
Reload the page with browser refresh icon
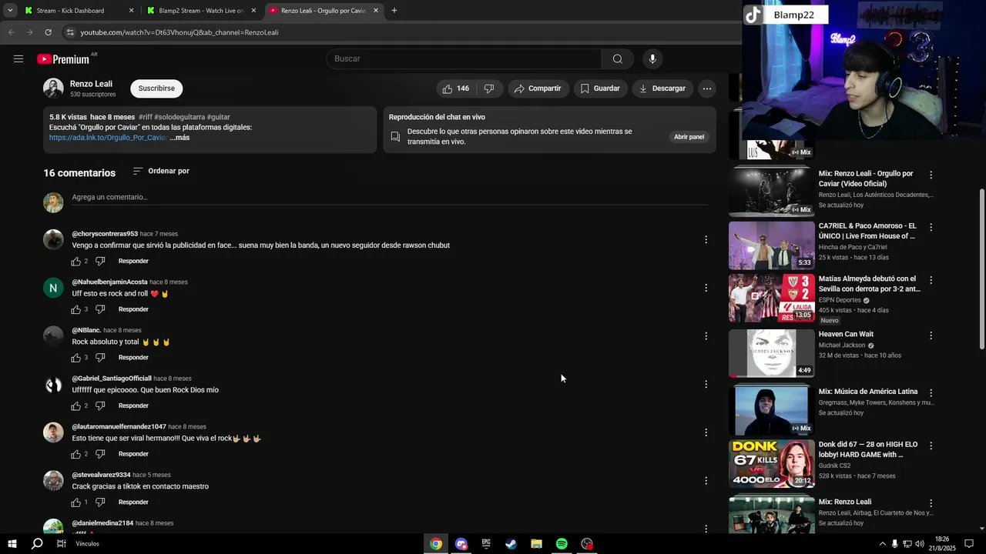(x=48, y=32)
